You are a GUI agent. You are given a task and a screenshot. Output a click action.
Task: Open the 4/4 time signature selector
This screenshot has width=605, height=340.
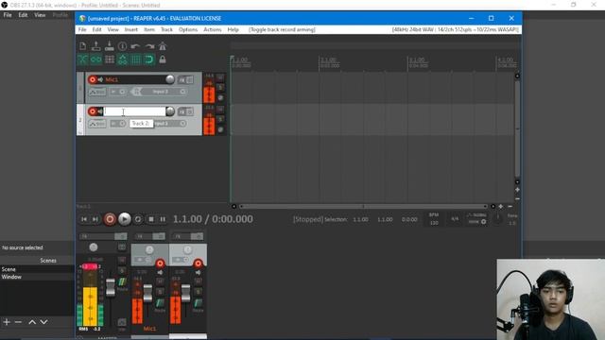tap(455, 219)
